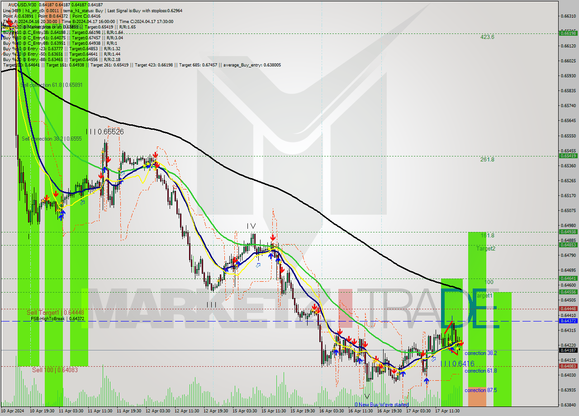
Task: Click the green 0.66198 price tag on axis
Action: coord(568,33)
